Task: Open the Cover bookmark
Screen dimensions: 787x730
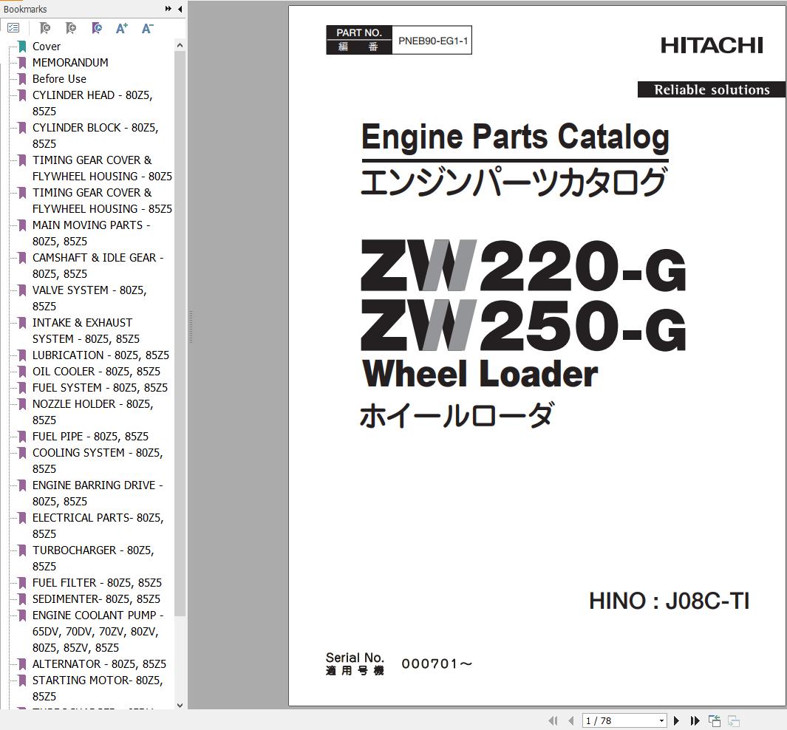Action: (46, 46)
